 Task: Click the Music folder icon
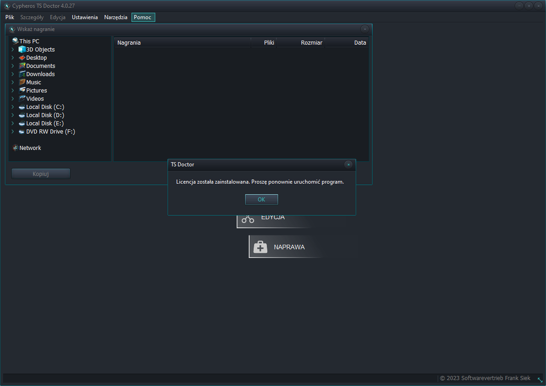click(x=22, y=82)
